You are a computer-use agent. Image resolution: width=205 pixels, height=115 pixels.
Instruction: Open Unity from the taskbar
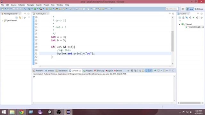(x=50, y=112)
